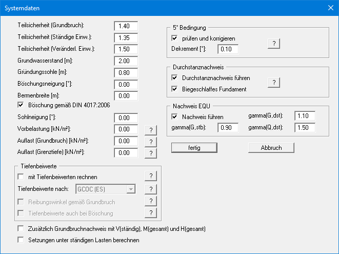Open help for Auflast (Grundbruch) field

click(x=151, y=142)
